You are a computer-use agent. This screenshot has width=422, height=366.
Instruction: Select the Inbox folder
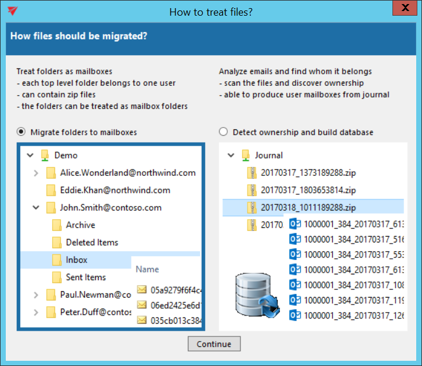77,260
